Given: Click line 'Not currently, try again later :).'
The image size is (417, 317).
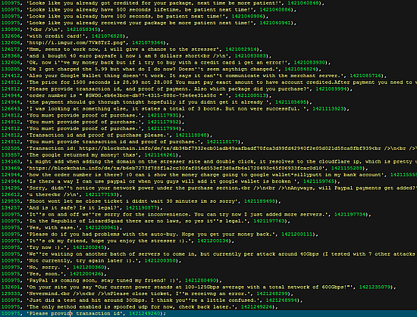Looking at the screenshot, I should click(91, 261).
